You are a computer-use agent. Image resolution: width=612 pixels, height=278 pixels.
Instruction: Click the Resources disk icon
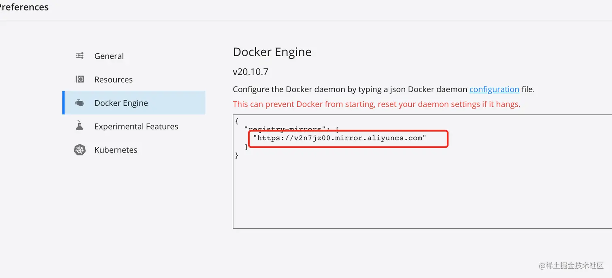80,79
